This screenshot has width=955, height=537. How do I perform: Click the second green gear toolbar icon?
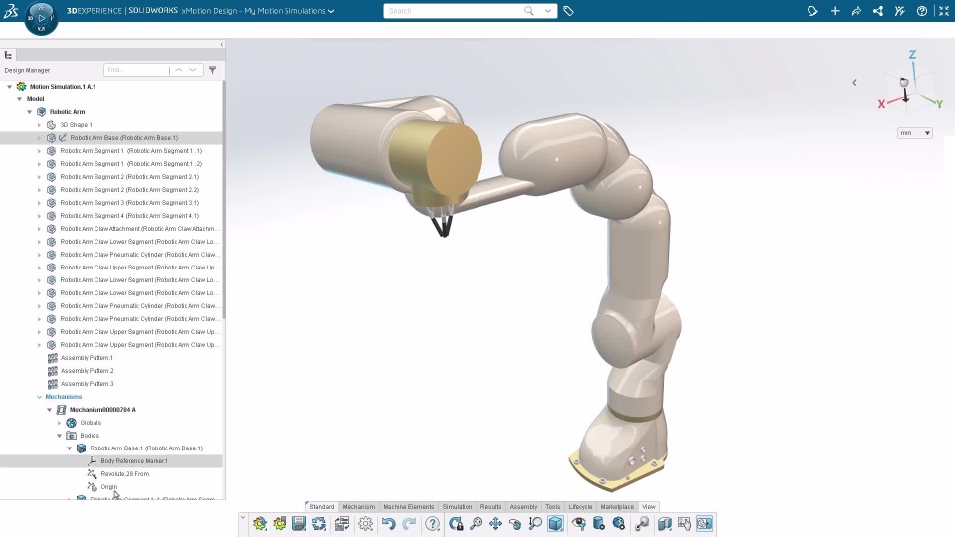tap(280, 524)
